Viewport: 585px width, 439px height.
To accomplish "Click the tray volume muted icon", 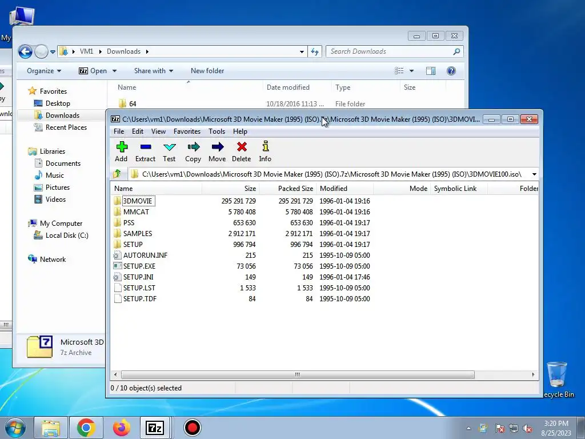I will tap(527, 428).
